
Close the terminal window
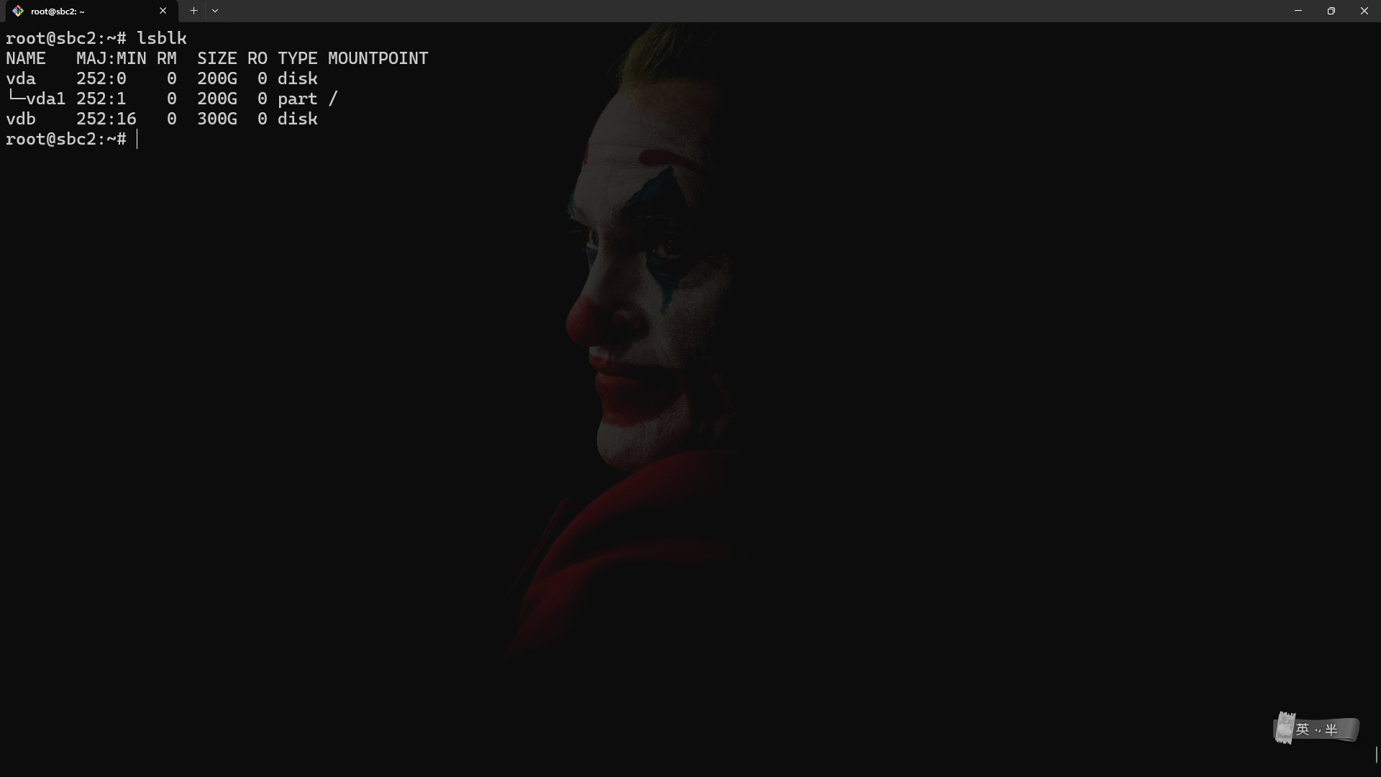click(x=1364, y=11)
